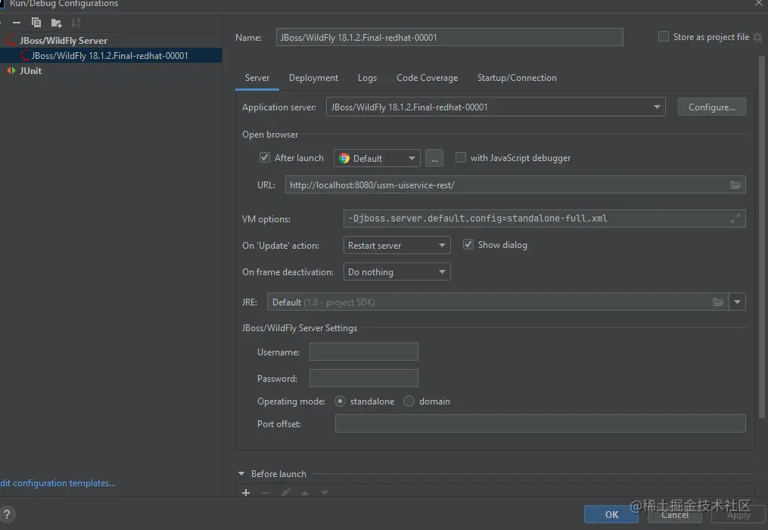The image size is (768, 530).
Task: Click the Password field
Action: click(364, 378)
